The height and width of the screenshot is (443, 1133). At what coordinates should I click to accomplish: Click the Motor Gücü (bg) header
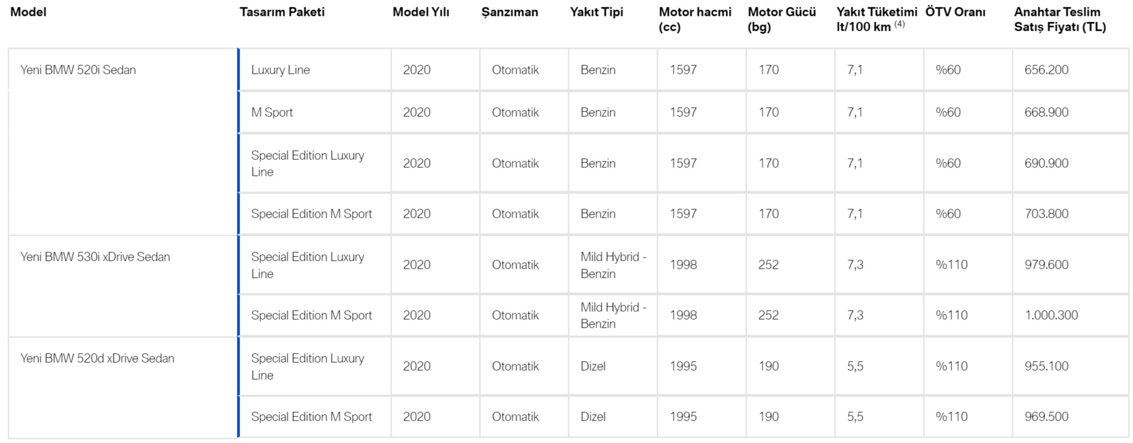tap(781, 19)
